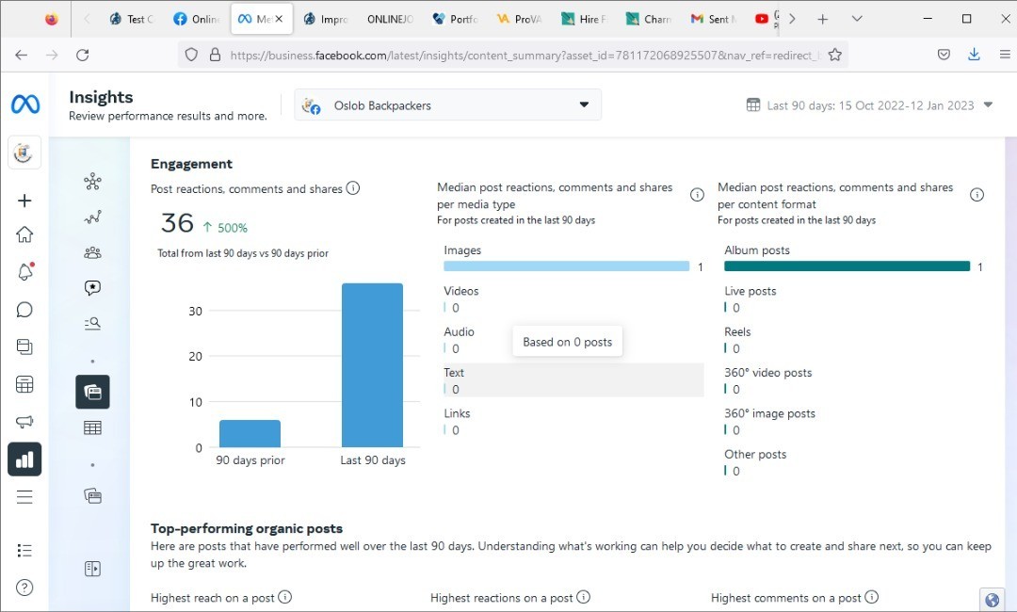Viewport: 1017px width, 612px height.
Task: Go to Home icon in left sidebar
Action: pyautogui.click(x=24, y=234)
